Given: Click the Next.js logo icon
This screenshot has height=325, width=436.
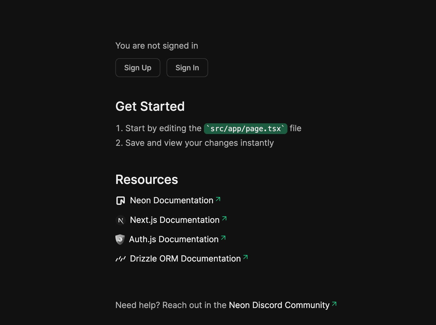Looking at the screenshot, I should pos(120,220).
